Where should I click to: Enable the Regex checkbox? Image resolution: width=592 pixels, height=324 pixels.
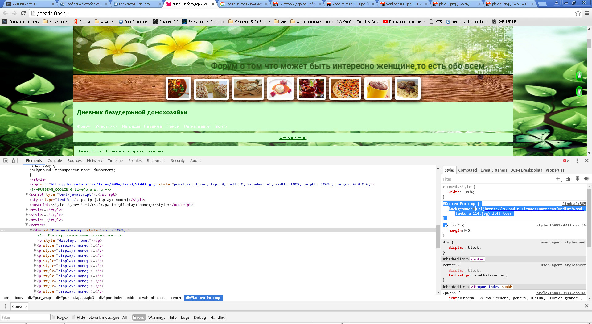(x=54, y=317)
